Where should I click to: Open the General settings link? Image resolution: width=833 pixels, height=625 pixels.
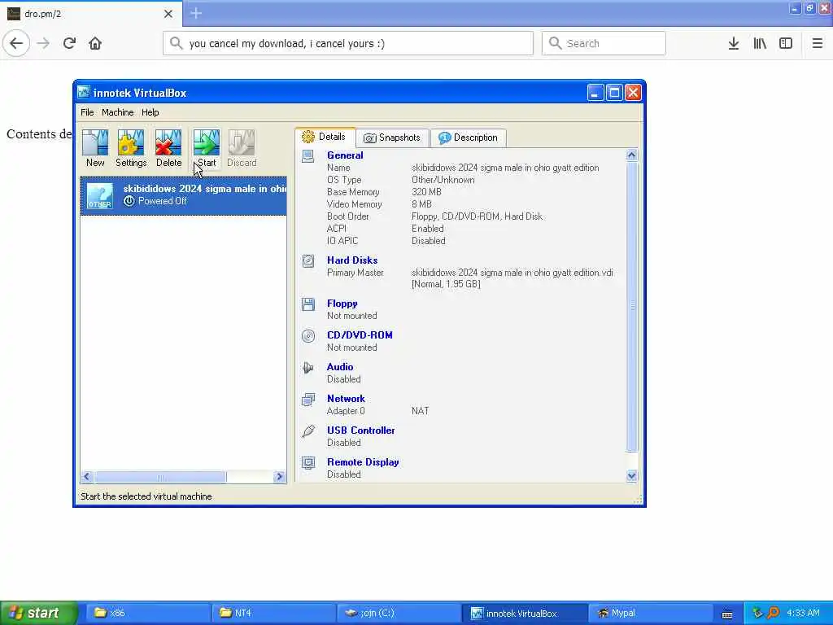pyautogui.click(x=345, y=155)
